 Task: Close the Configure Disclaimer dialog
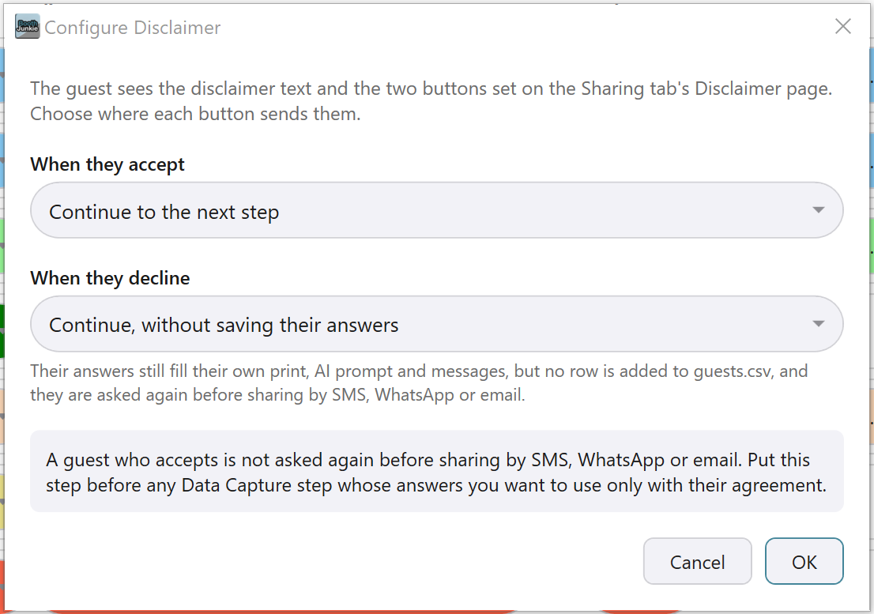pos(842,26)
